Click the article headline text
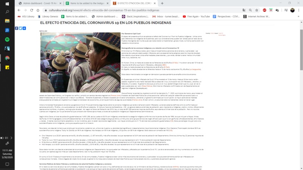The image size is (303, 170). [106, 23]
